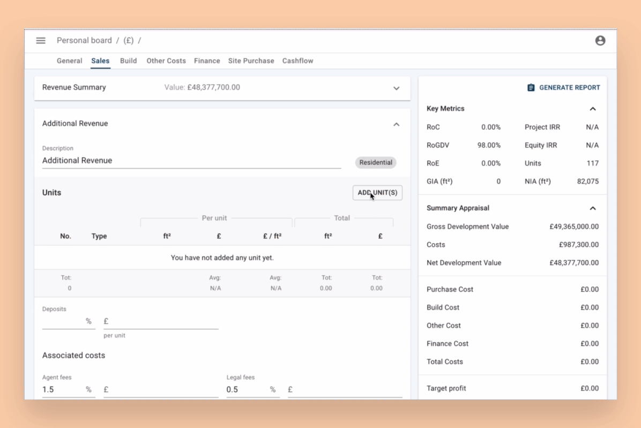Open the Build tab
The width and height of the screenshot is (641, 428).
[x=129, y=61]
